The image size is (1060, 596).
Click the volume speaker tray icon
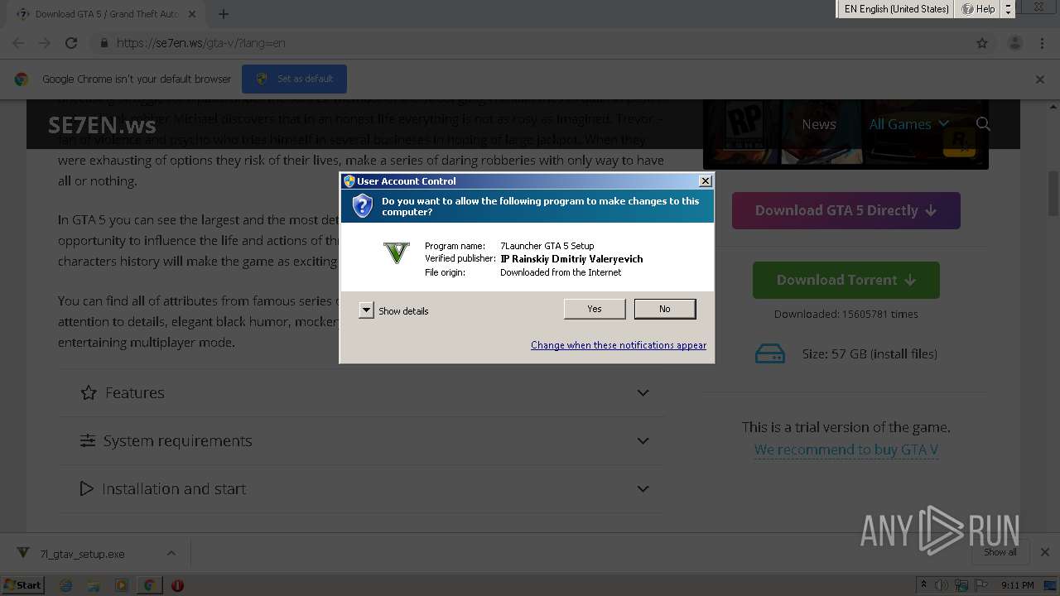[942, 585]
